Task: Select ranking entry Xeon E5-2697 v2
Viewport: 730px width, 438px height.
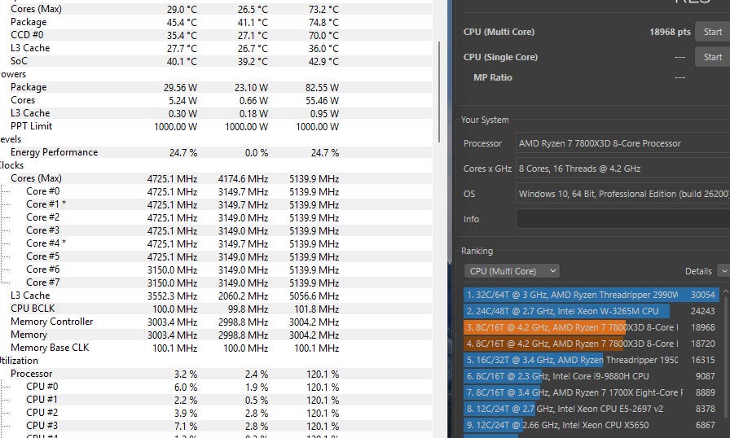Action: point(591,409)
